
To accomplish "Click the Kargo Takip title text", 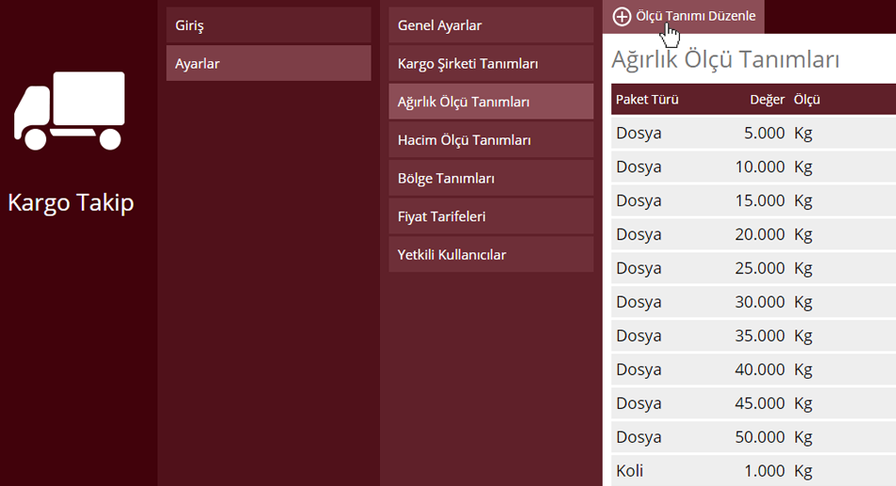I will pyautogui.click(x=71, y=203).
